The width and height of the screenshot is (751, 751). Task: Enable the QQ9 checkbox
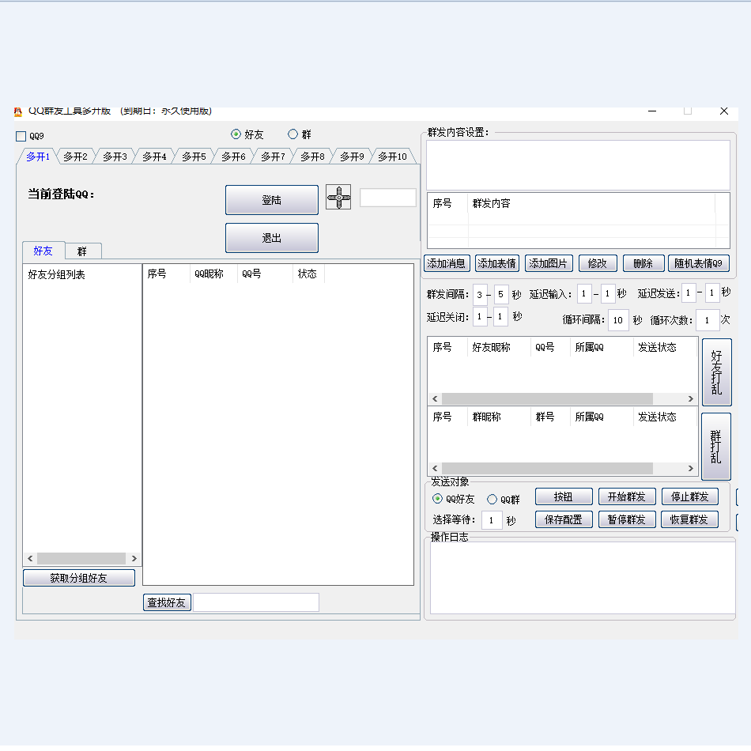click(x=21, y=136)
